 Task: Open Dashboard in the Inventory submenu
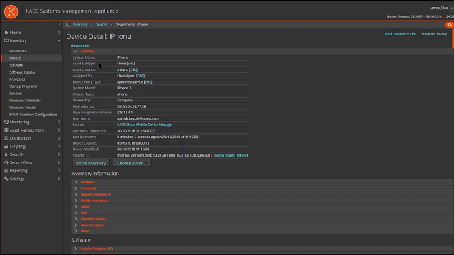click(18, 50)
